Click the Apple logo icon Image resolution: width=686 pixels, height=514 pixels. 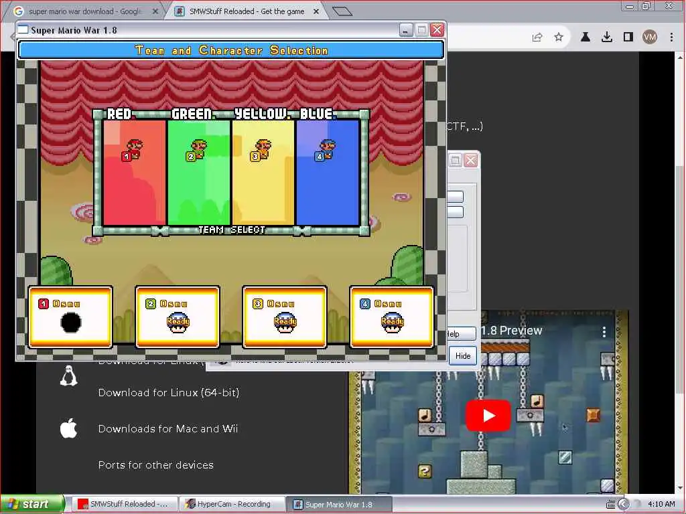(69, 428)
